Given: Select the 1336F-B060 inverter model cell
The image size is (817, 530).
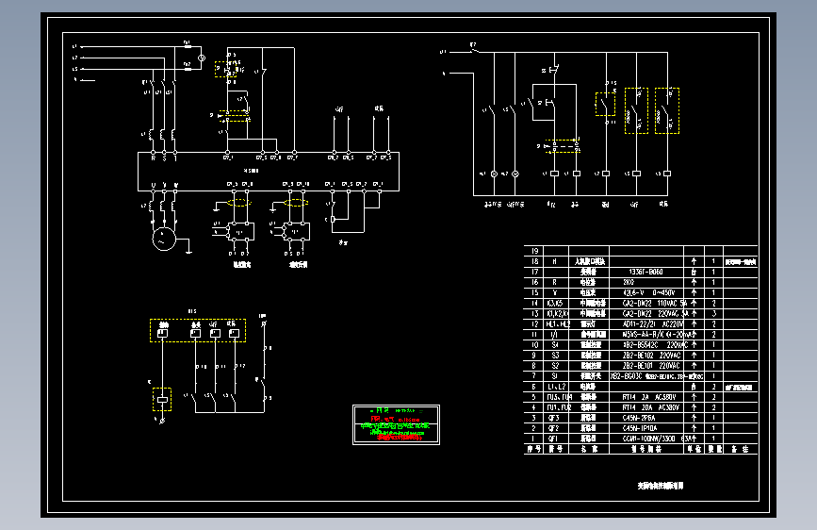Looking at the screenshot, I should [646, 272].
